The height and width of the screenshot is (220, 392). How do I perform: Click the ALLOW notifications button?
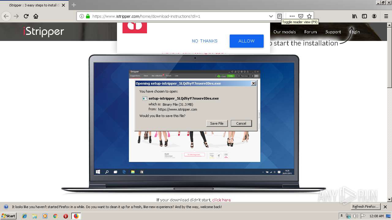[x=247, y=41]
